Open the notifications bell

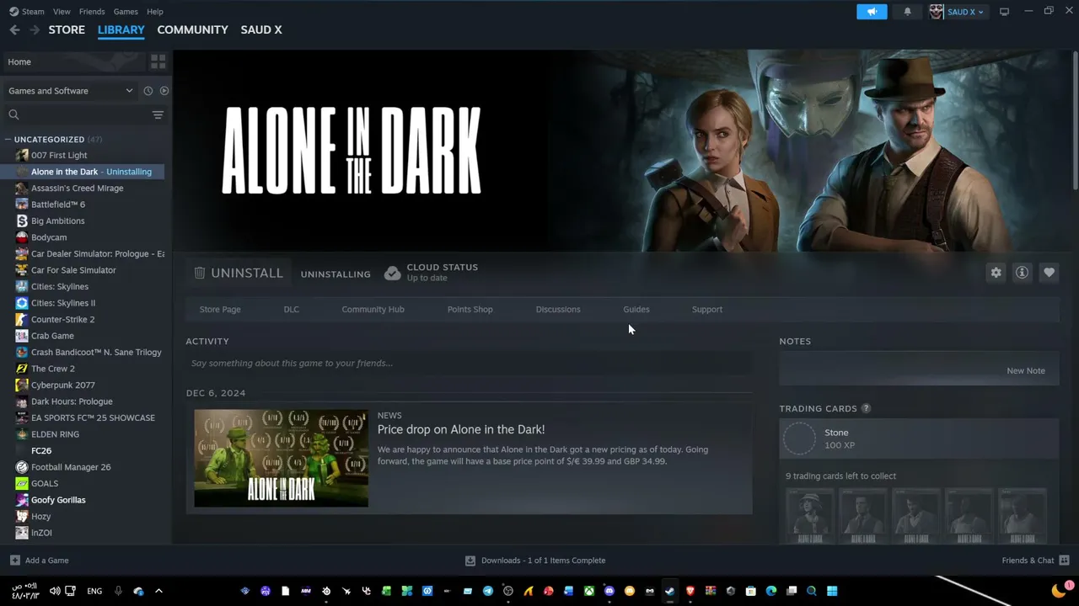907,12
